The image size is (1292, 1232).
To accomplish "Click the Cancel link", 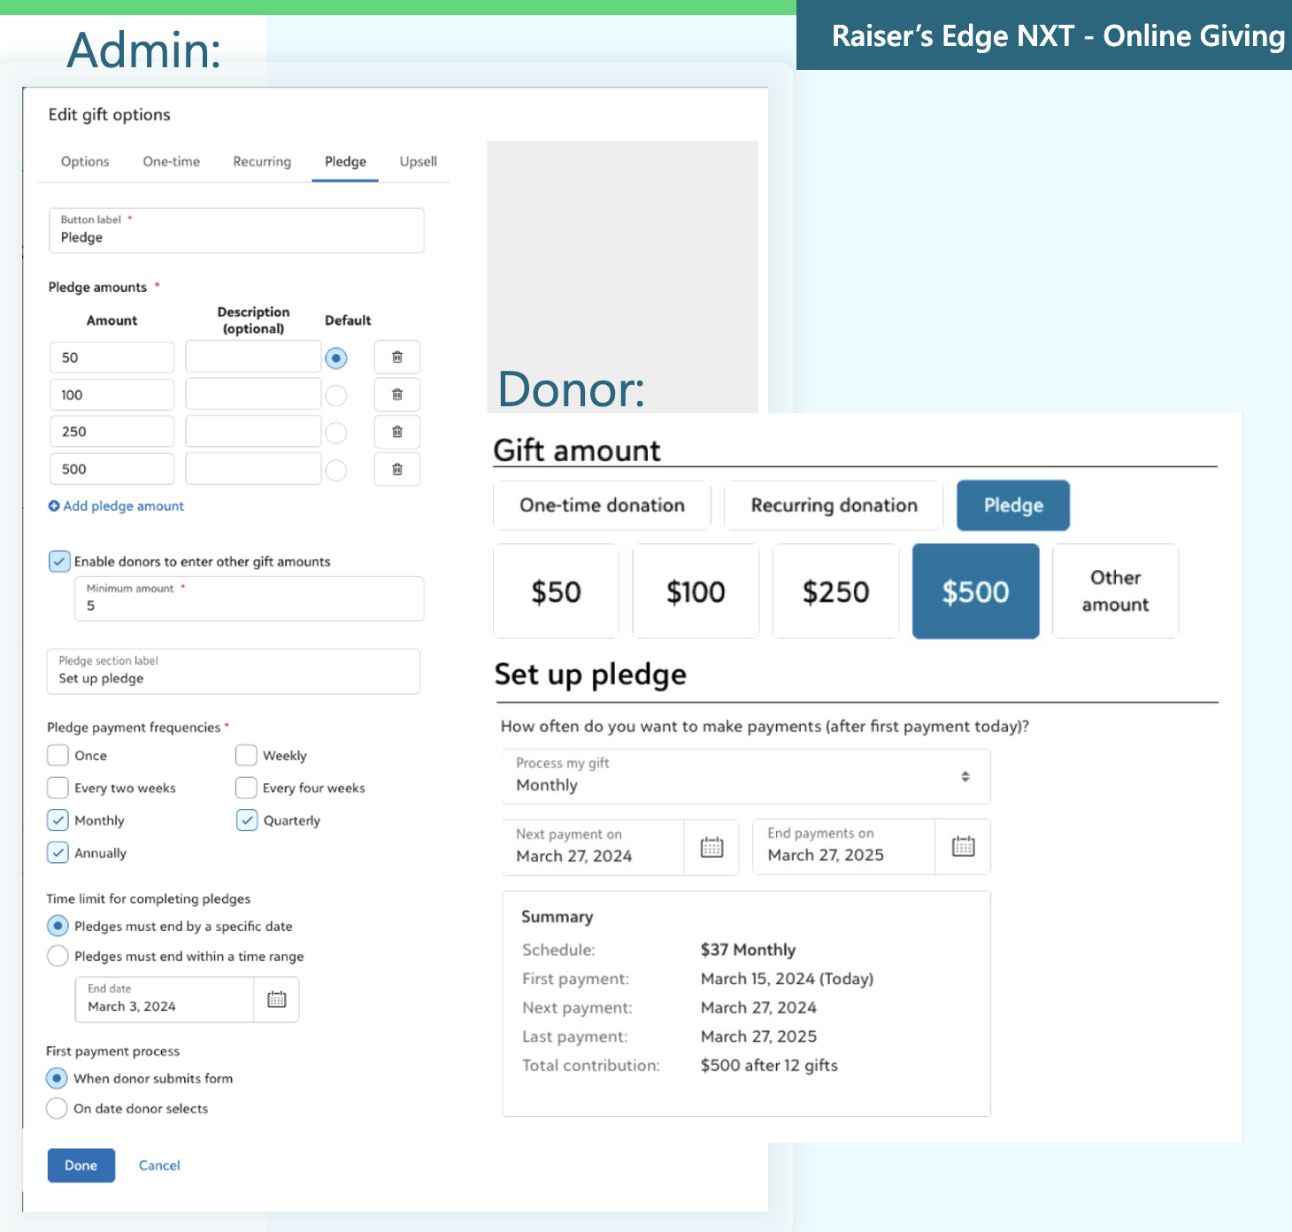I will [158, 1166].
